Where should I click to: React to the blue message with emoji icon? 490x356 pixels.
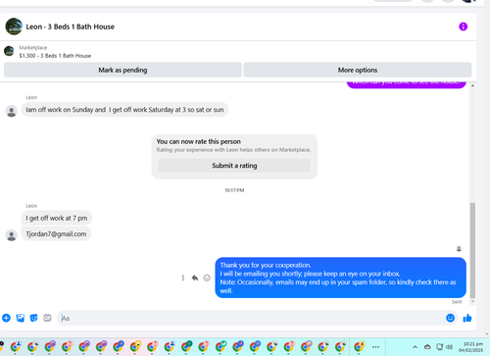click(207, 278)
